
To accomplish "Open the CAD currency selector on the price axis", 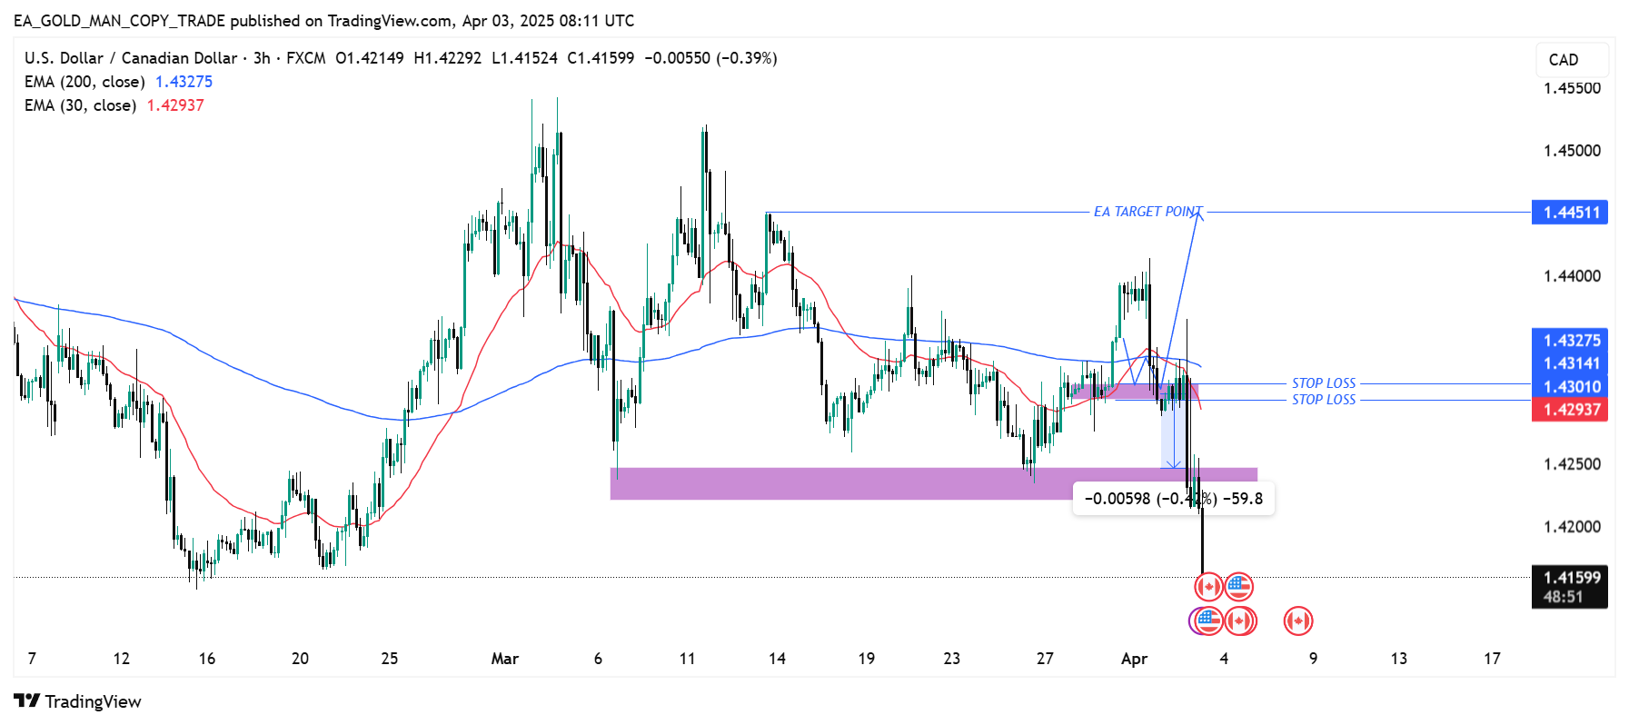I will (1572, 60).
